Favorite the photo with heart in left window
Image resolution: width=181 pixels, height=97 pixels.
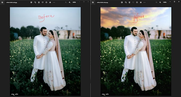click(43, 2)
